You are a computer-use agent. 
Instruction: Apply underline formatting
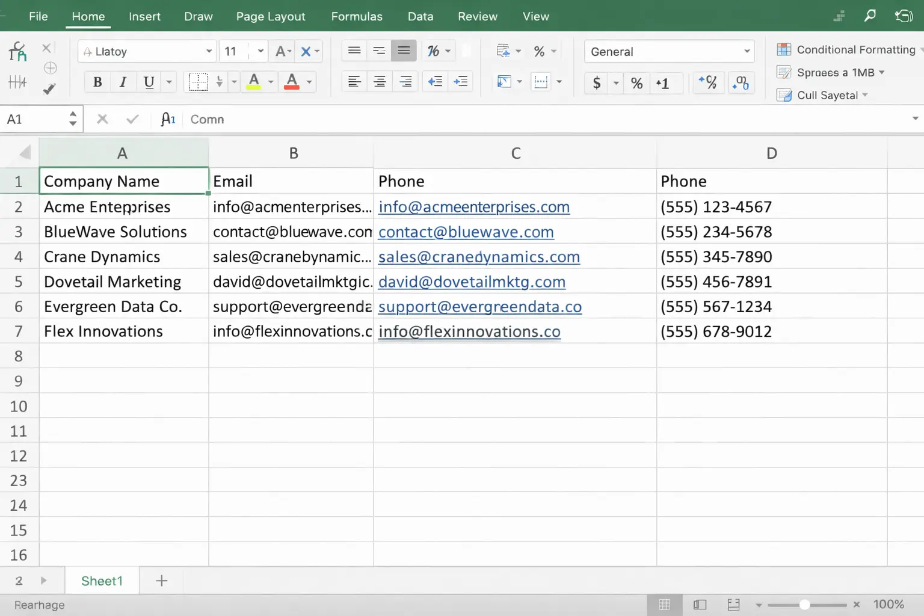pyautogui.click(x=149, y=82)
